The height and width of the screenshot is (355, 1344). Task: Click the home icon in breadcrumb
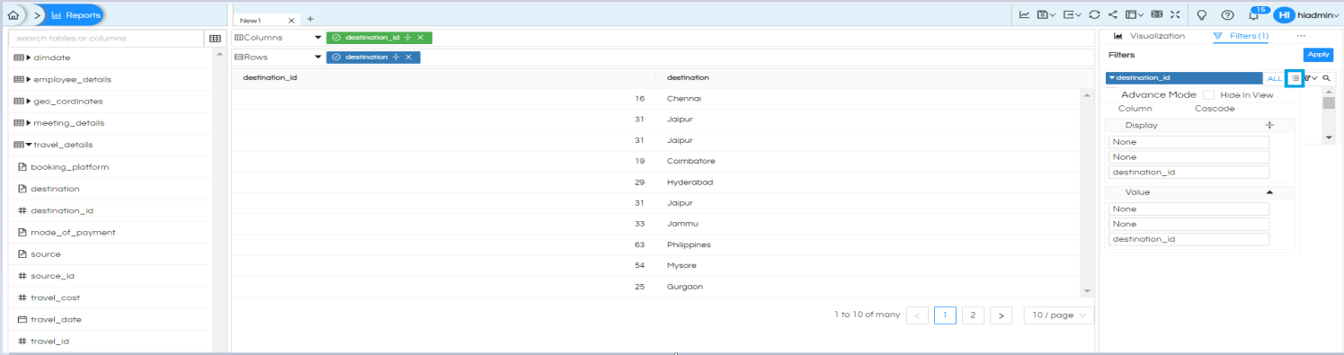coord(13,15)
